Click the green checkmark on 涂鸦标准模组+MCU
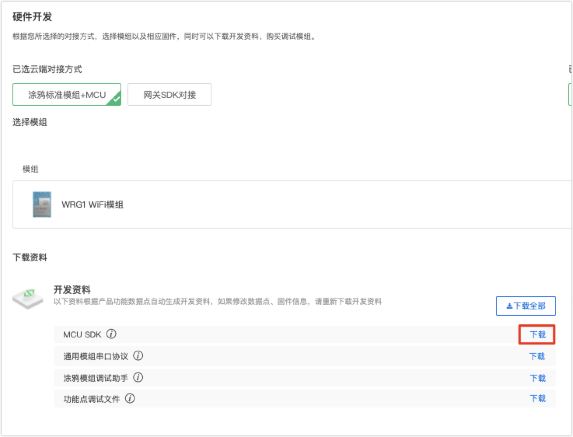The width and height of the screenshot is (573, 437). [116, 100]
